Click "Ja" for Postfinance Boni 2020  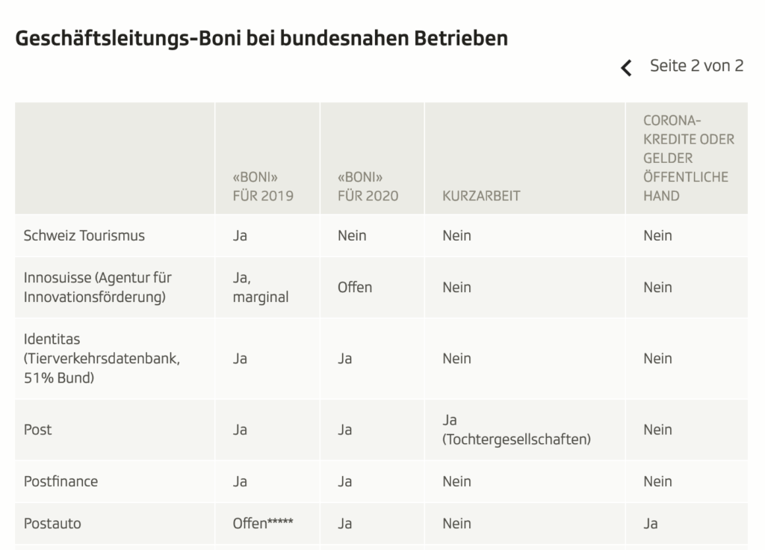coord(345,481)
